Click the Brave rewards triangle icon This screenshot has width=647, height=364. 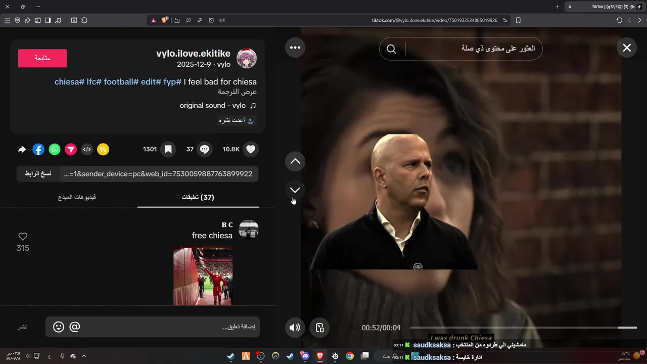coord(154,20)
